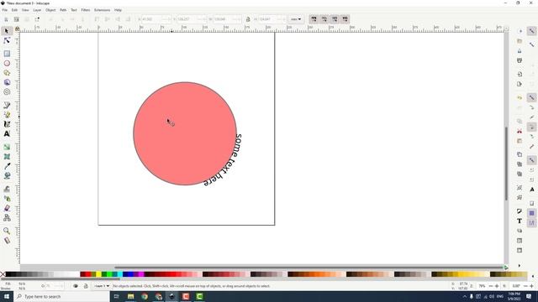
Task: Open the Layer menu
Action: coord(37,10)
